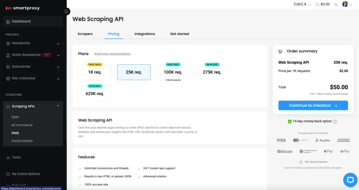Select the 275K req. plan card
The width and height of the screenshot is (359, 190).
(x=212, y=72)
